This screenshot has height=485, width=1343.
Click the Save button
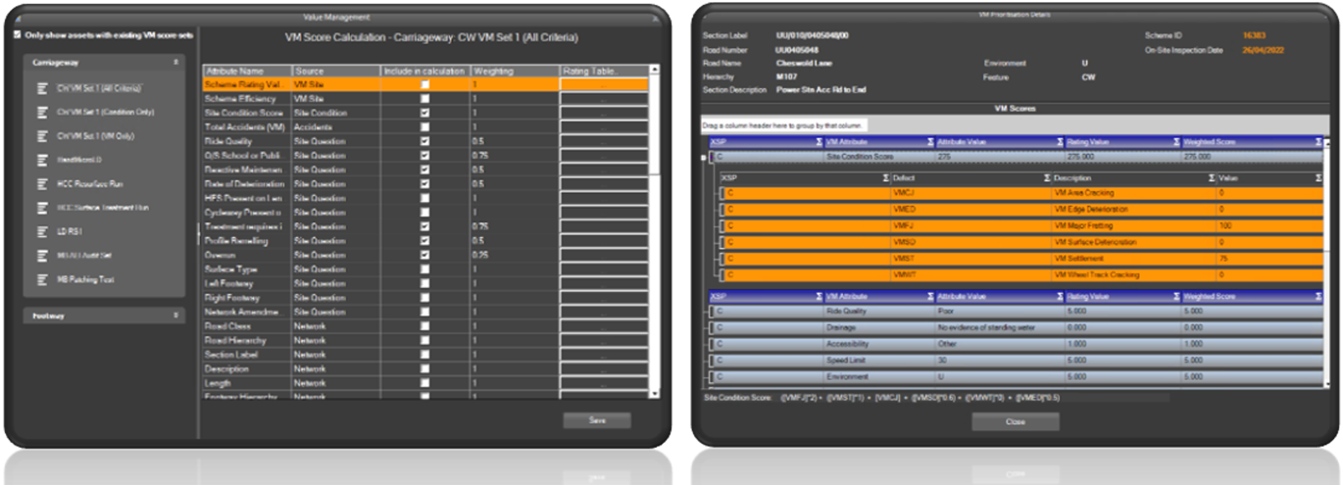pyautogui.click(x=596, y=420)
